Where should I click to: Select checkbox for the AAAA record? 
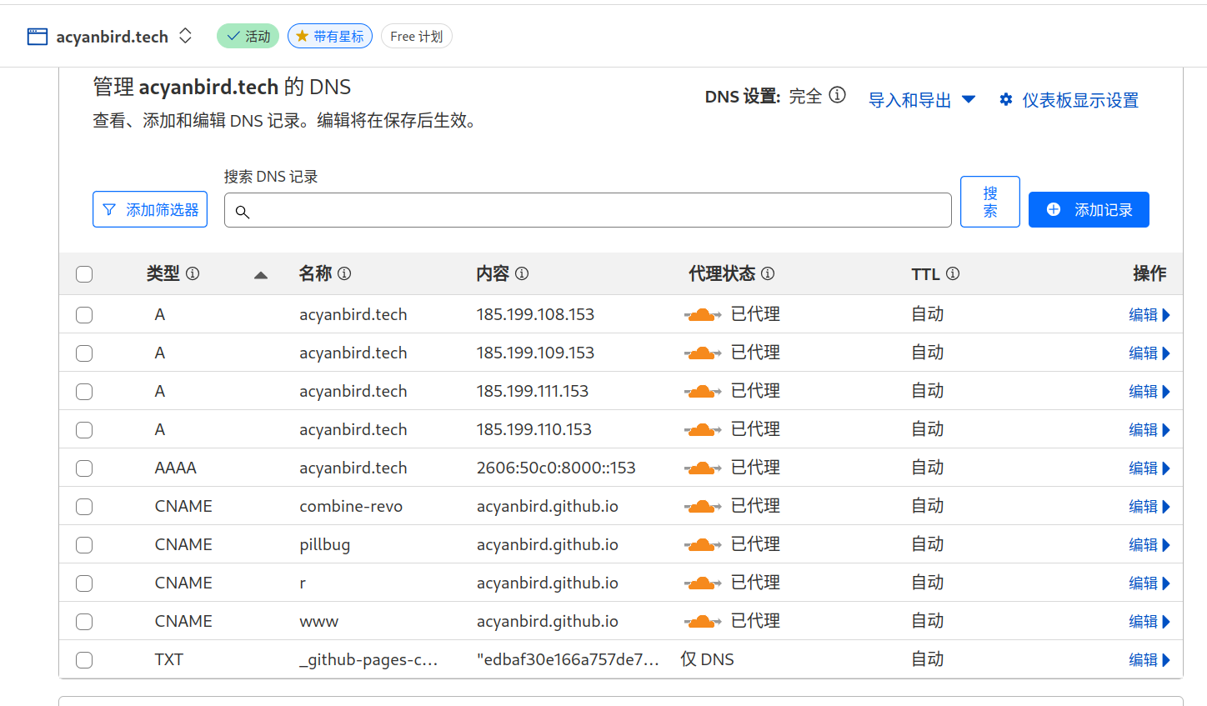coord(84,468)
